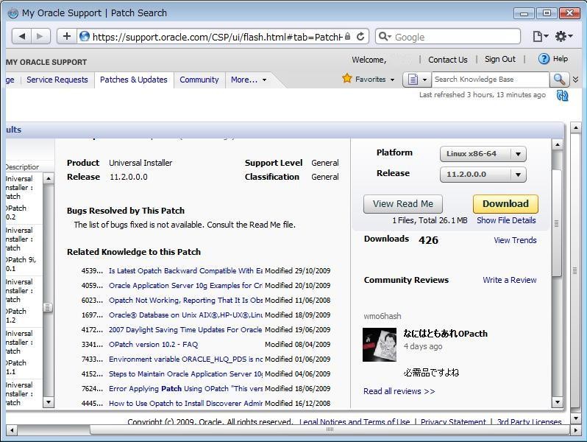This screenshot has height=442, width=587.
Task: Click the Google search magnifier icon
Action: click(x=383, y=36)
